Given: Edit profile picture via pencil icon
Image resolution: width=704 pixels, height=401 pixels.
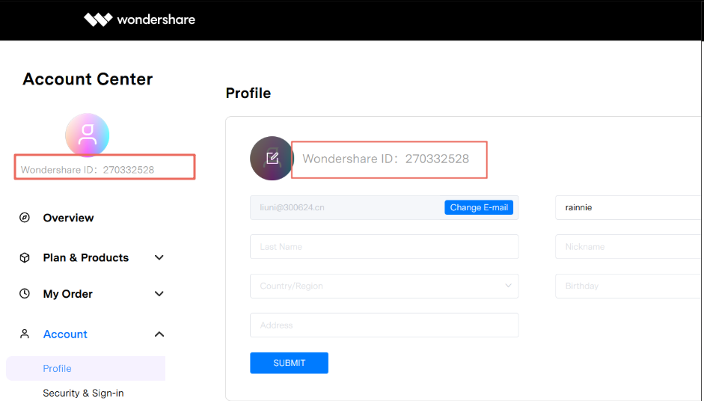Looking at the screenshot, I should point(272,159).
